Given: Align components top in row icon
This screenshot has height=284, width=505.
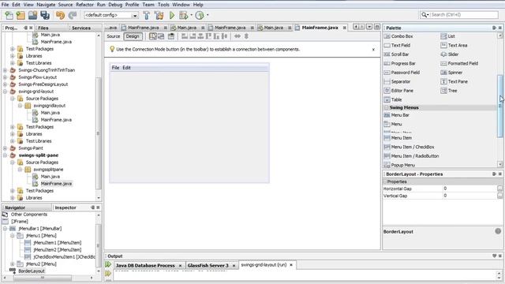Looking at the screenshot, I should (208, 36).
